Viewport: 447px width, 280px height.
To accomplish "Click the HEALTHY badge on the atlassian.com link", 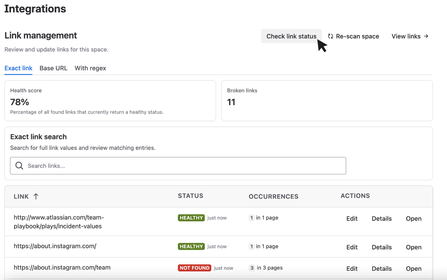I will [191, 218].
